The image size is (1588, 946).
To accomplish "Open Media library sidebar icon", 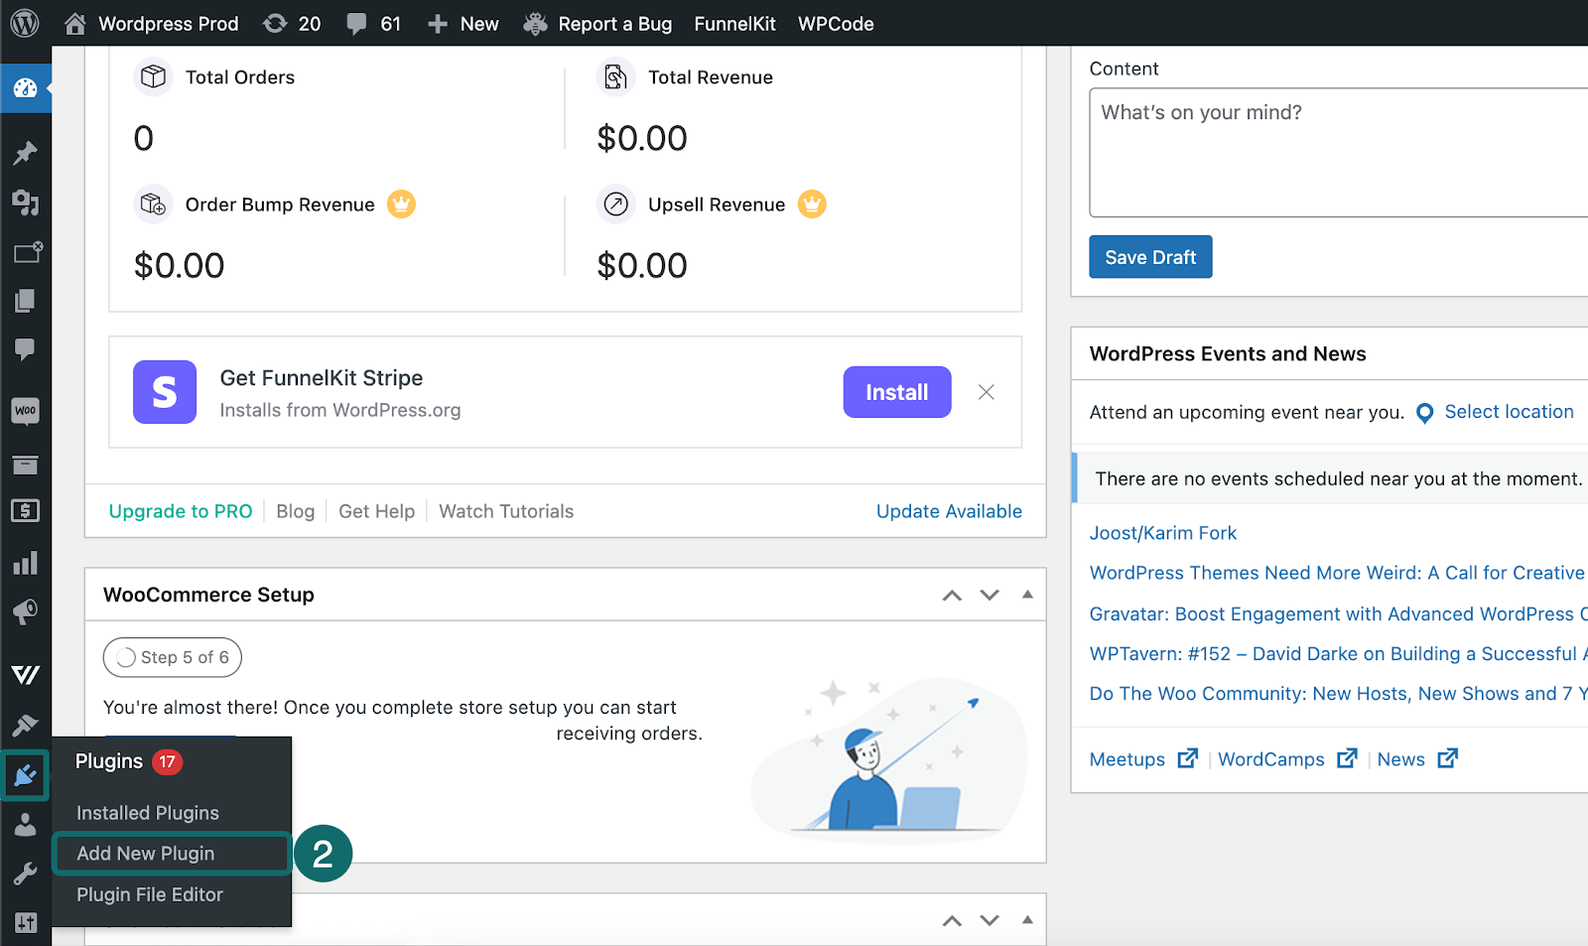I will (26, 203).
